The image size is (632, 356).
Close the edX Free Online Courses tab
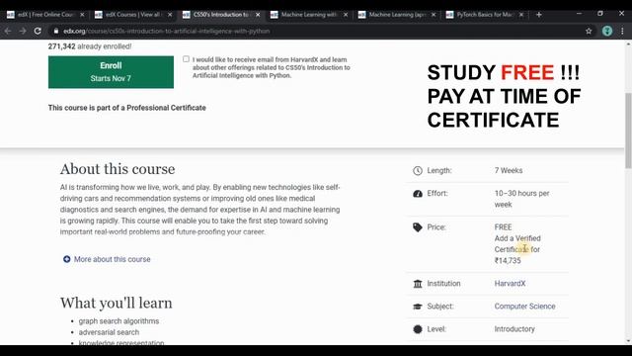[82, 15]
